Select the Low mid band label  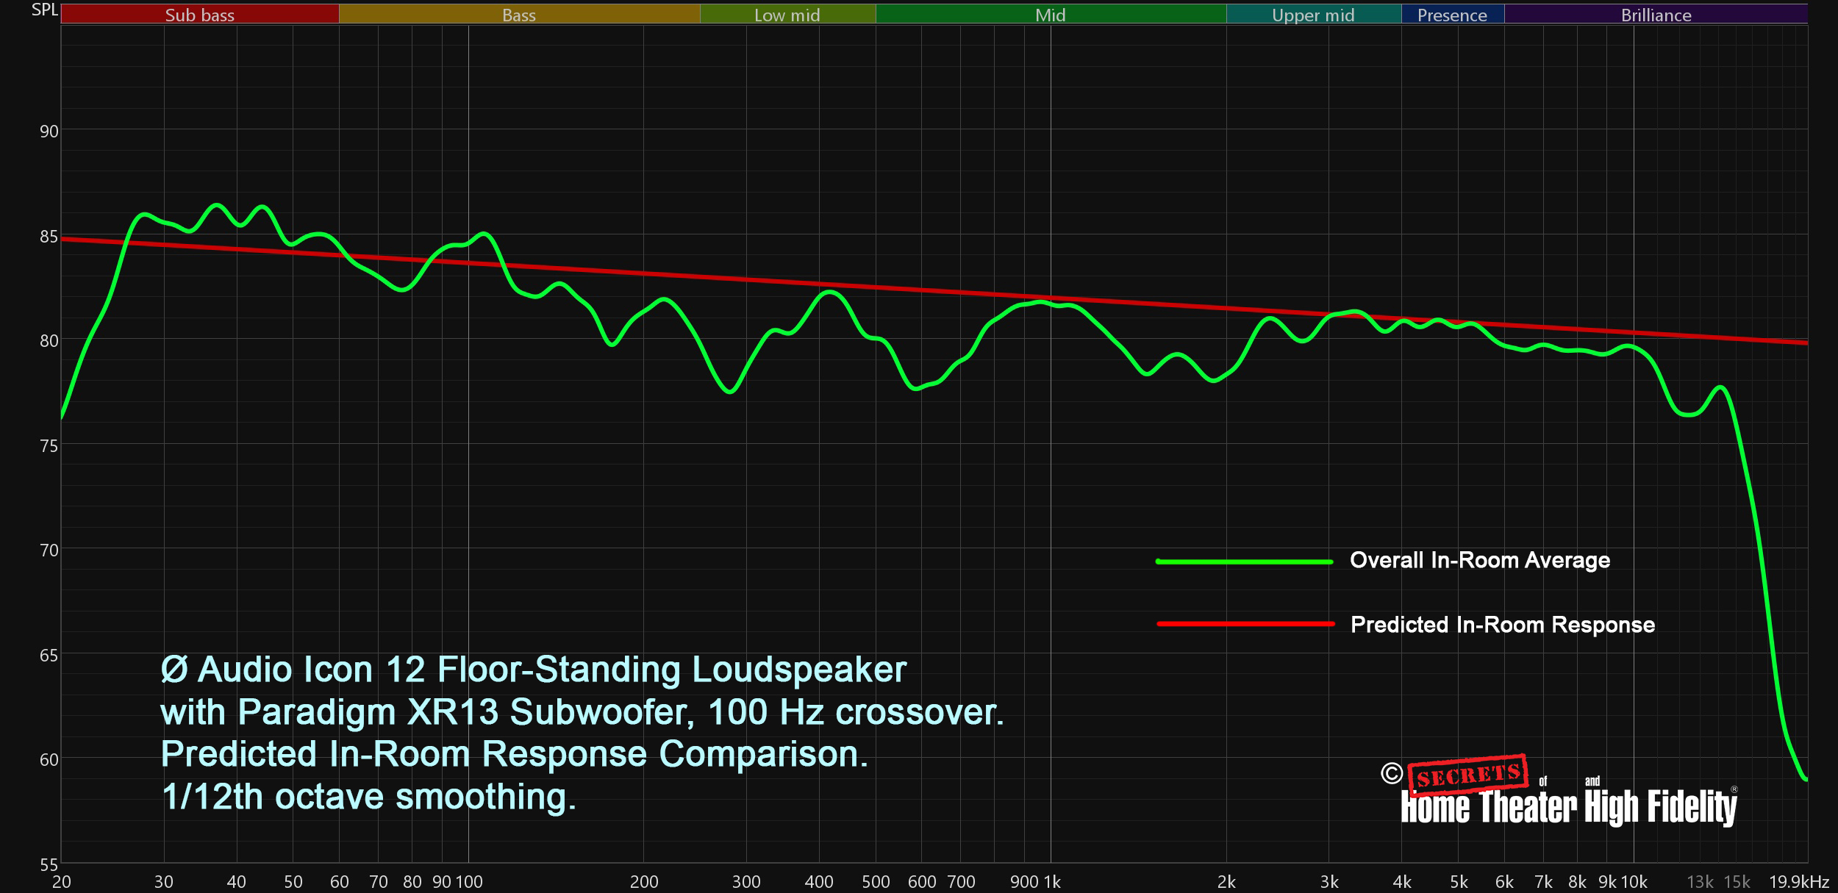point(787,14)
